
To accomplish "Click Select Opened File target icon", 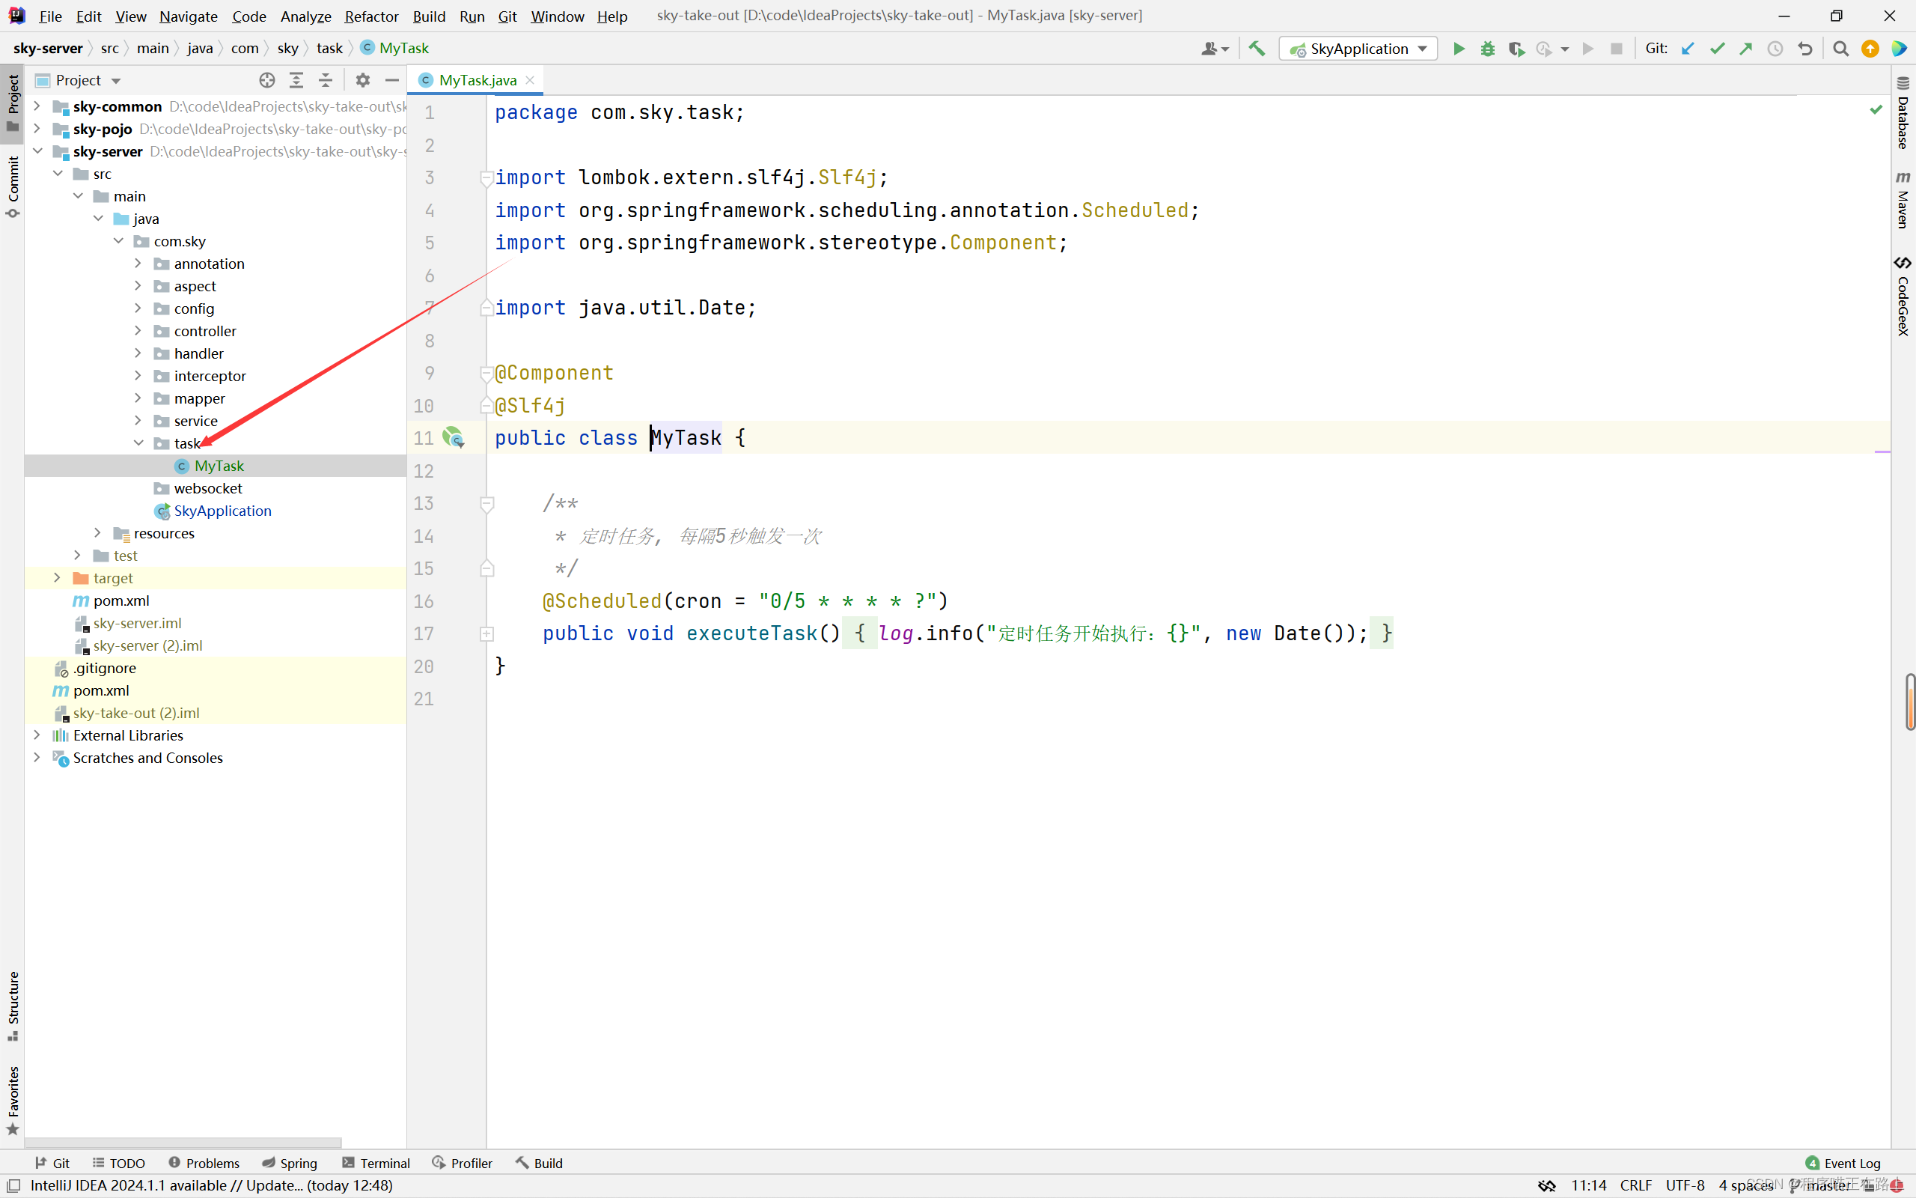I will click(266, 80).
